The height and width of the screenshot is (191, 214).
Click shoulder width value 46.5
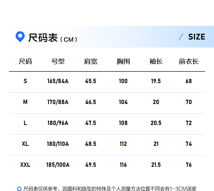coord(91,102)
